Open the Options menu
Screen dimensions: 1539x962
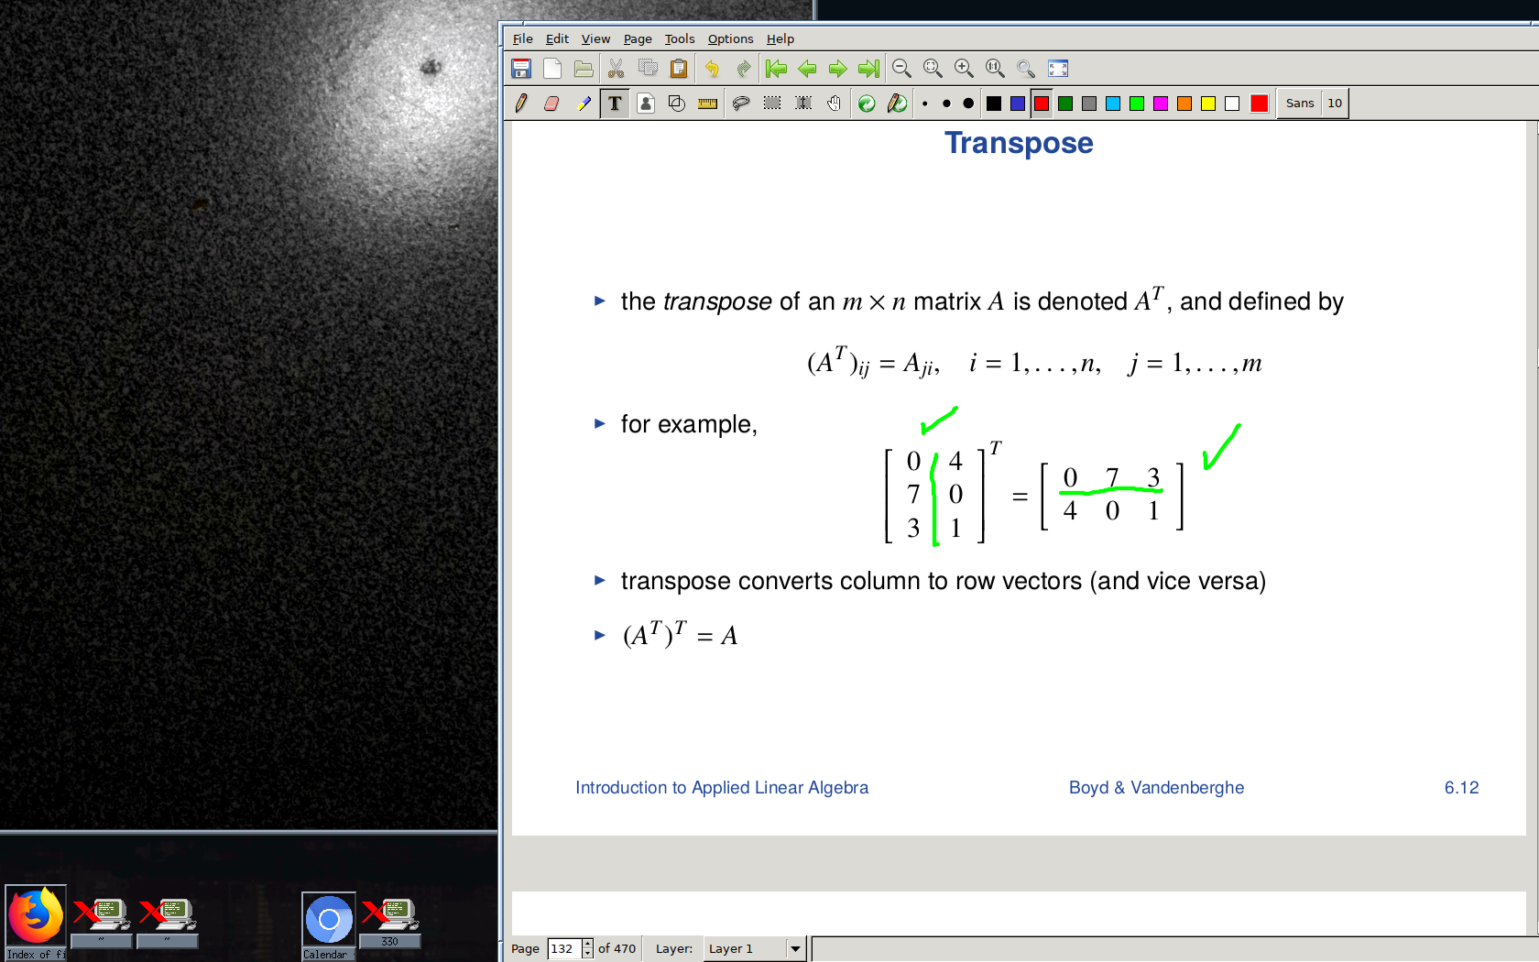730,38
